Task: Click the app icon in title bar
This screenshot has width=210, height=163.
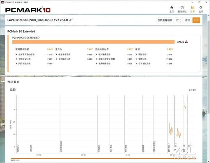Action: [x=3, y=2]
